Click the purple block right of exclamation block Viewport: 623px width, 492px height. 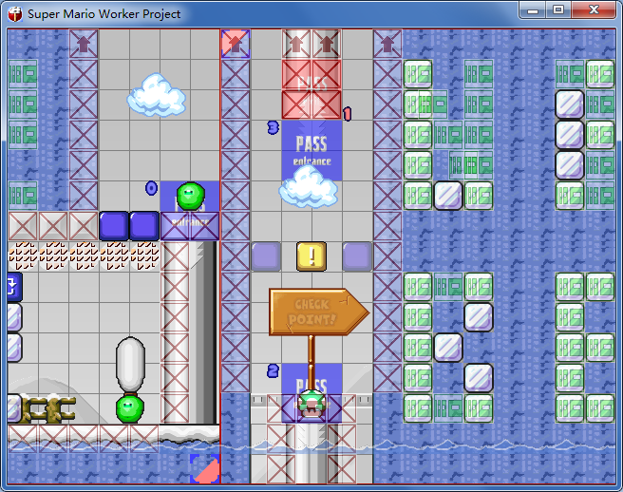357,256
